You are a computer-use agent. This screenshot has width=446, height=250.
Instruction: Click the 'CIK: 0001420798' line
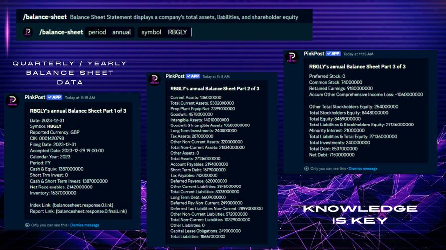pos(47,138)
